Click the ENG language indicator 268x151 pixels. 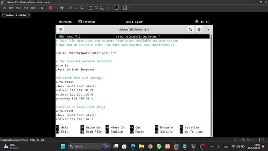(226, 146)
